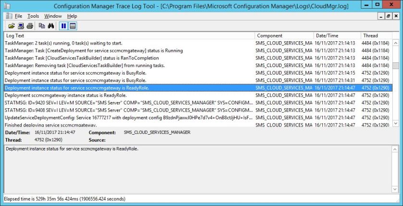Viewport: 403px width, 206px height.
Task: Click the Copy toolbar icon
Action: click(x=42, y=26)
